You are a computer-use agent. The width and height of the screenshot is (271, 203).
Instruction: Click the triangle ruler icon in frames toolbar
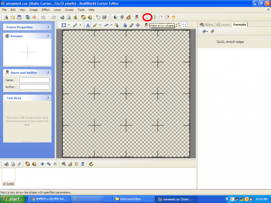(x=70, y=164)
